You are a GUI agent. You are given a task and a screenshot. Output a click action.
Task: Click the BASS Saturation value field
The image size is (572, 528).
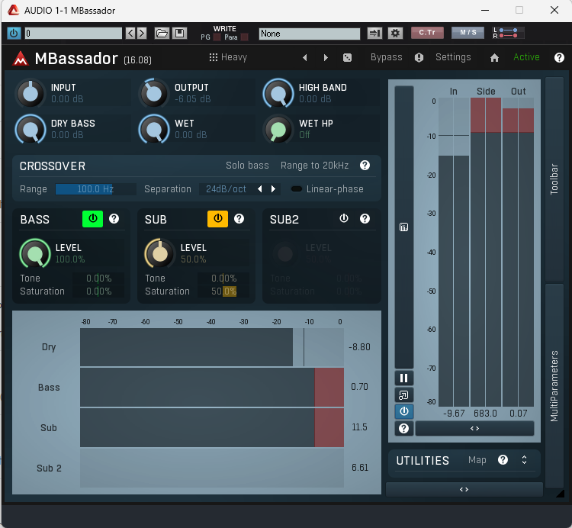[x=98, y=291]
